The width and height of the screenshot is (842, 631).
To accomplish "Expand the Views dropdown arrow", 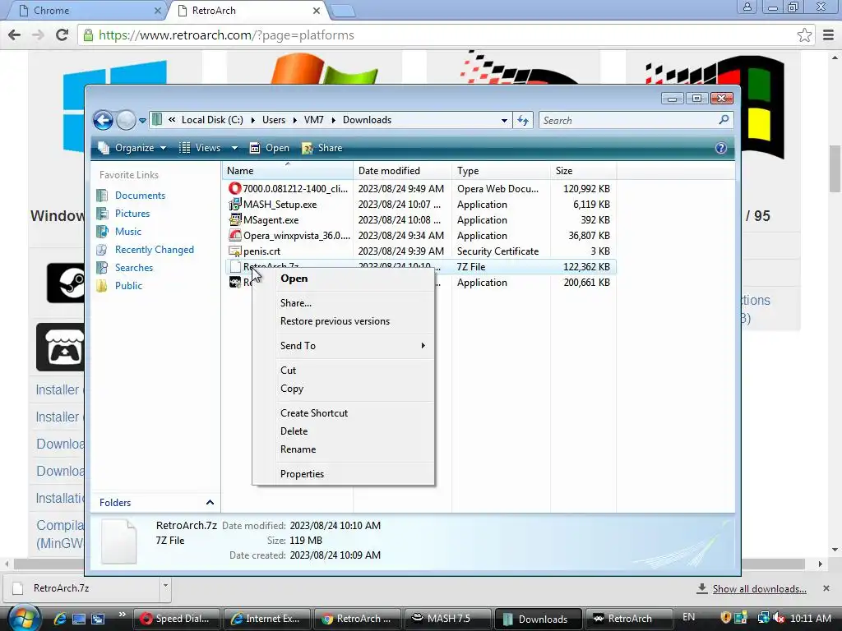I will [234, 148].
